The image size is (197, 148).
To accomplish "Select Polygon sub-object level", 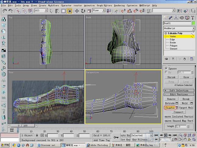I will [x=174, y=46].
